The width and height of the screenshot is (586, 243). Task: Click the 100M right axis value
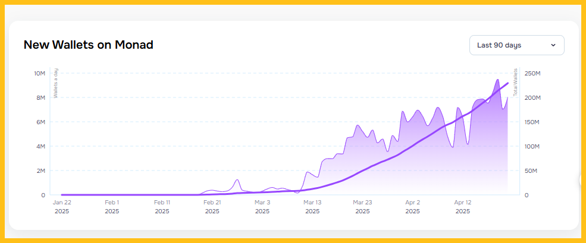point(532,146)
